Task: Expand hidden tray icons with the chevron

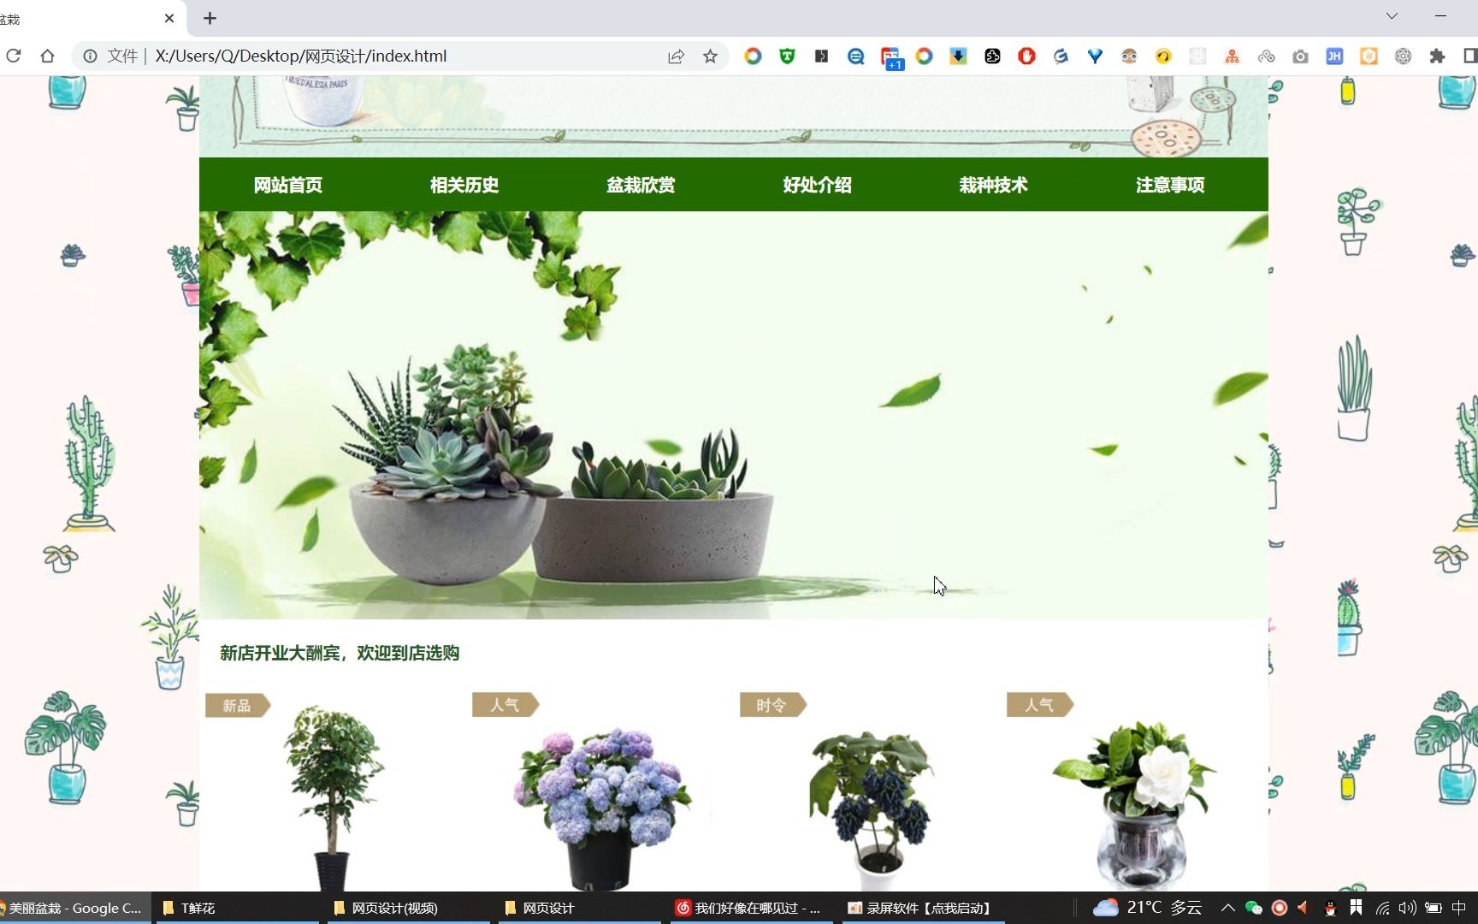Action: pyautogui.click(x=1228, y=908)
